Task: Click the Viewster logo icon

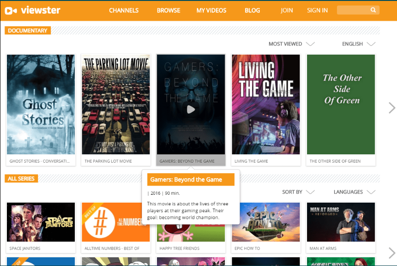Action: (x=11, y=11)
